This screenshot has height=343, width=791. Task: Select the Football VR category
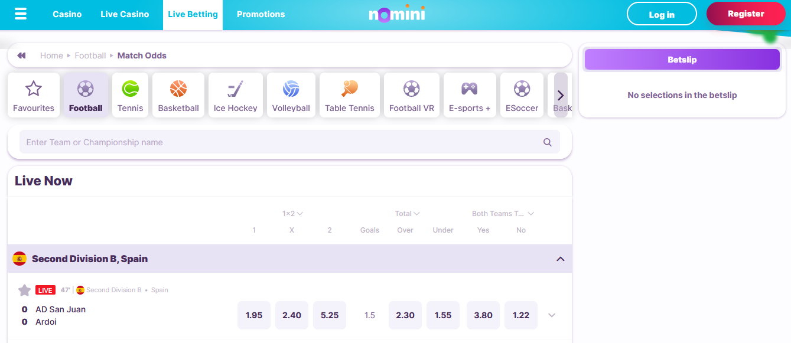click(412, 95)
